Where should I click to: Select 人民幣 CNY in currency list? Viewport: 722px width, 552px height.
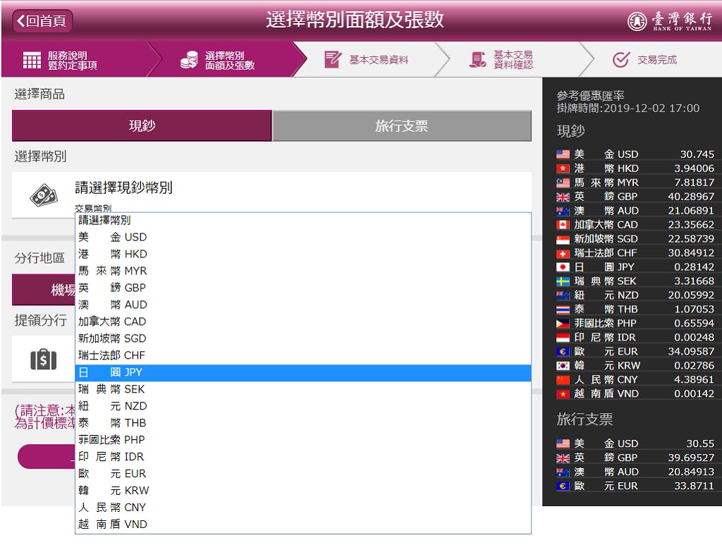[x=303, y=508]
